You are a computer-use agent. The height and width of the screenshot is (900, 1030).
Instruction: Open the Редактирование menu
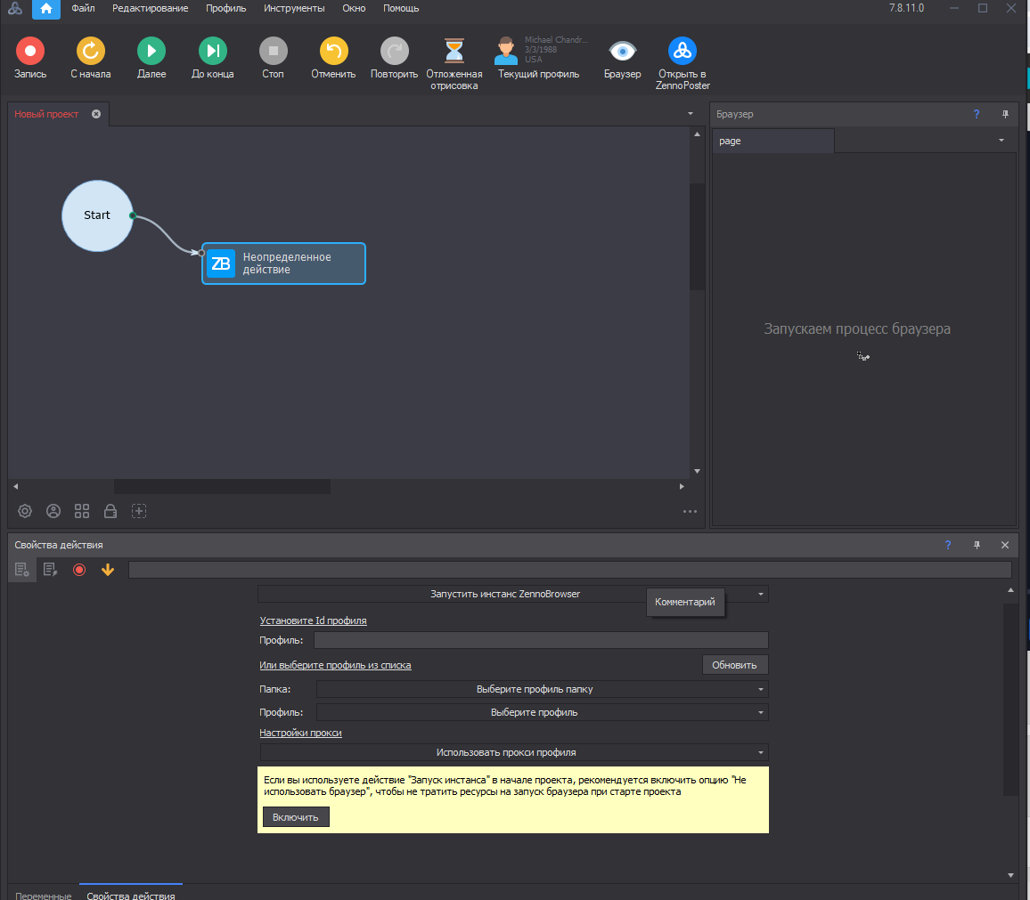pos(150,9)
